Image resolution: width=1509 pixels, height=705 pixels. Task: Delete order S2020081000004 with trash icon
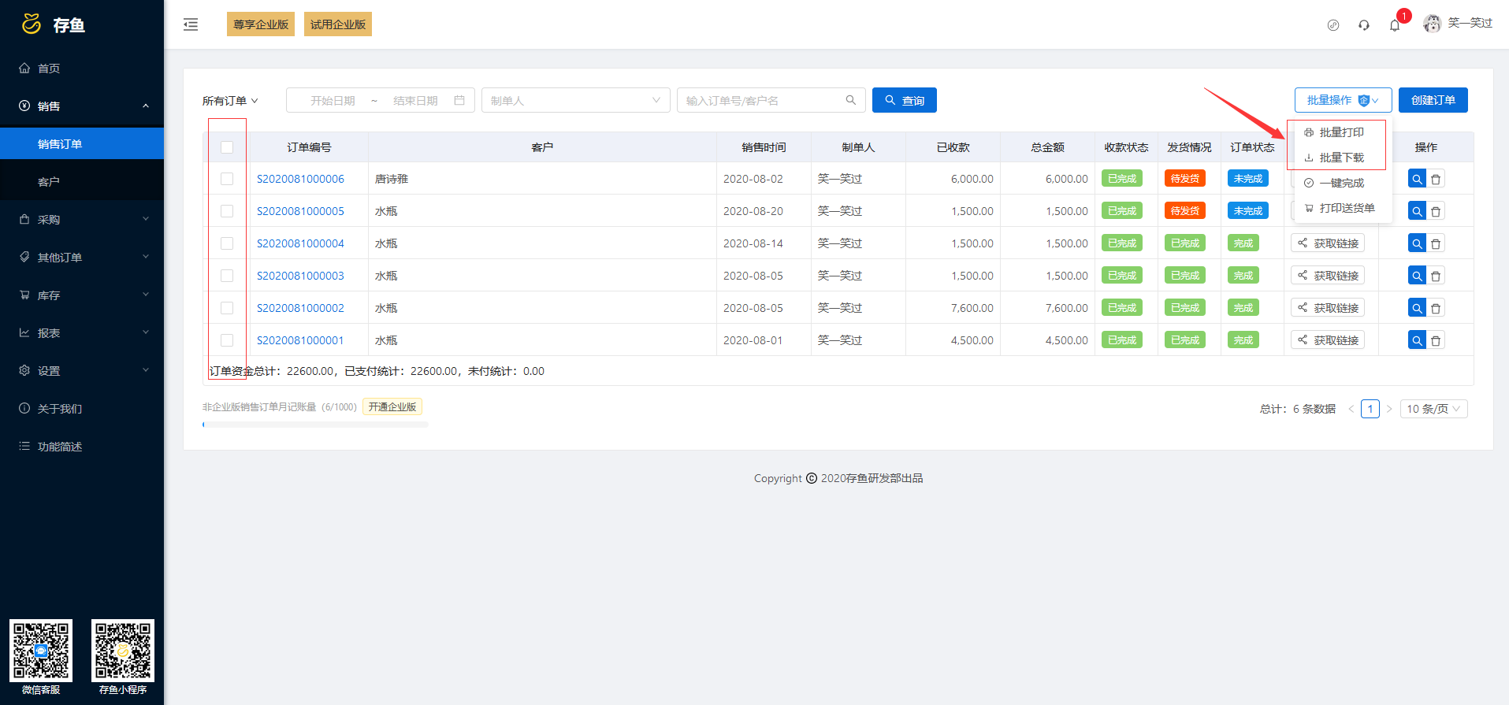coord(1436,243)
